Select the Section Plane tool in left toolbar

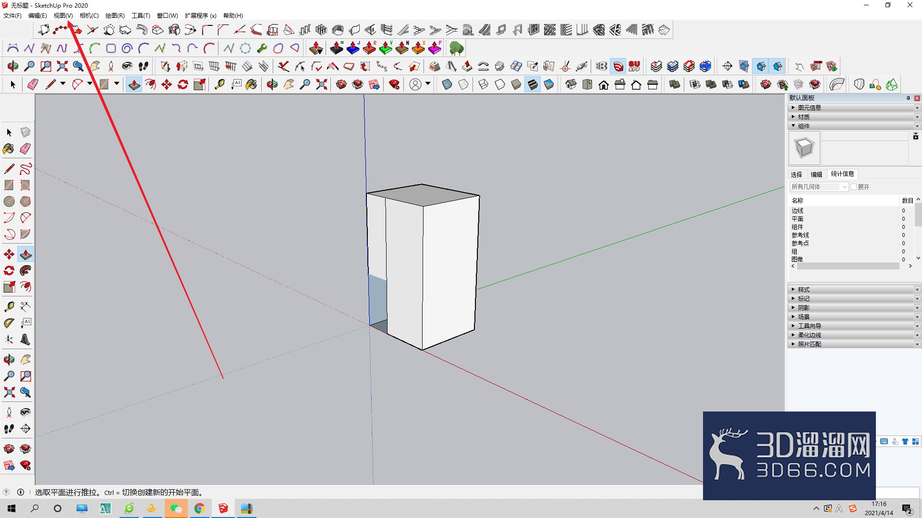(x=25, y=429)
